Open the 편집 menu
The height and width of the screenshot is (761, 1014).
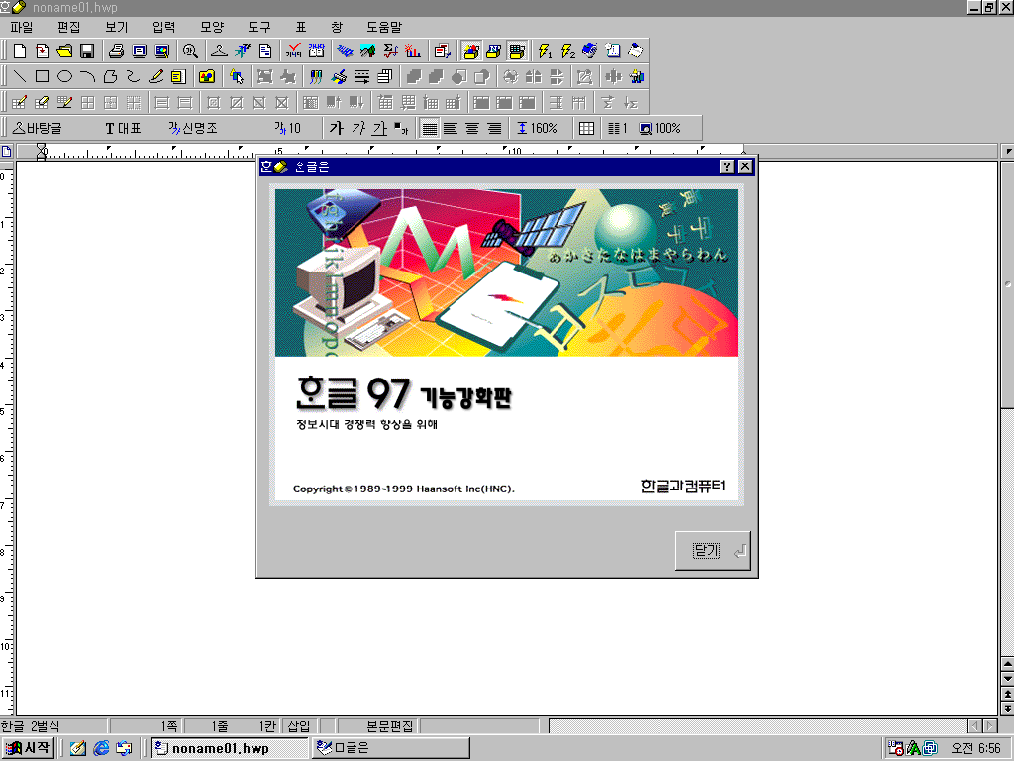68,27
